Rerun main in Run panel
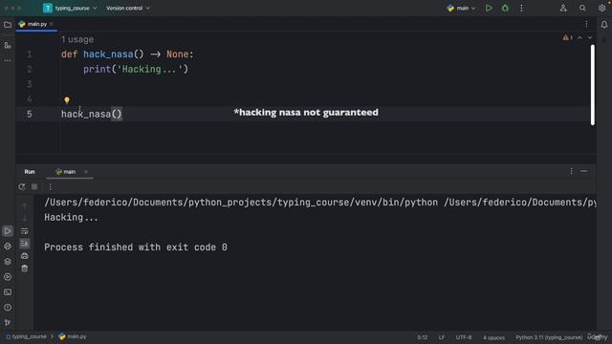612x344 pixels. click(22, 187)
